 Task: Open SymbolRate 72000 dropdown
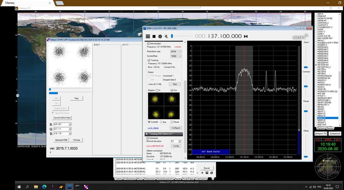click(x=176, y=56)
